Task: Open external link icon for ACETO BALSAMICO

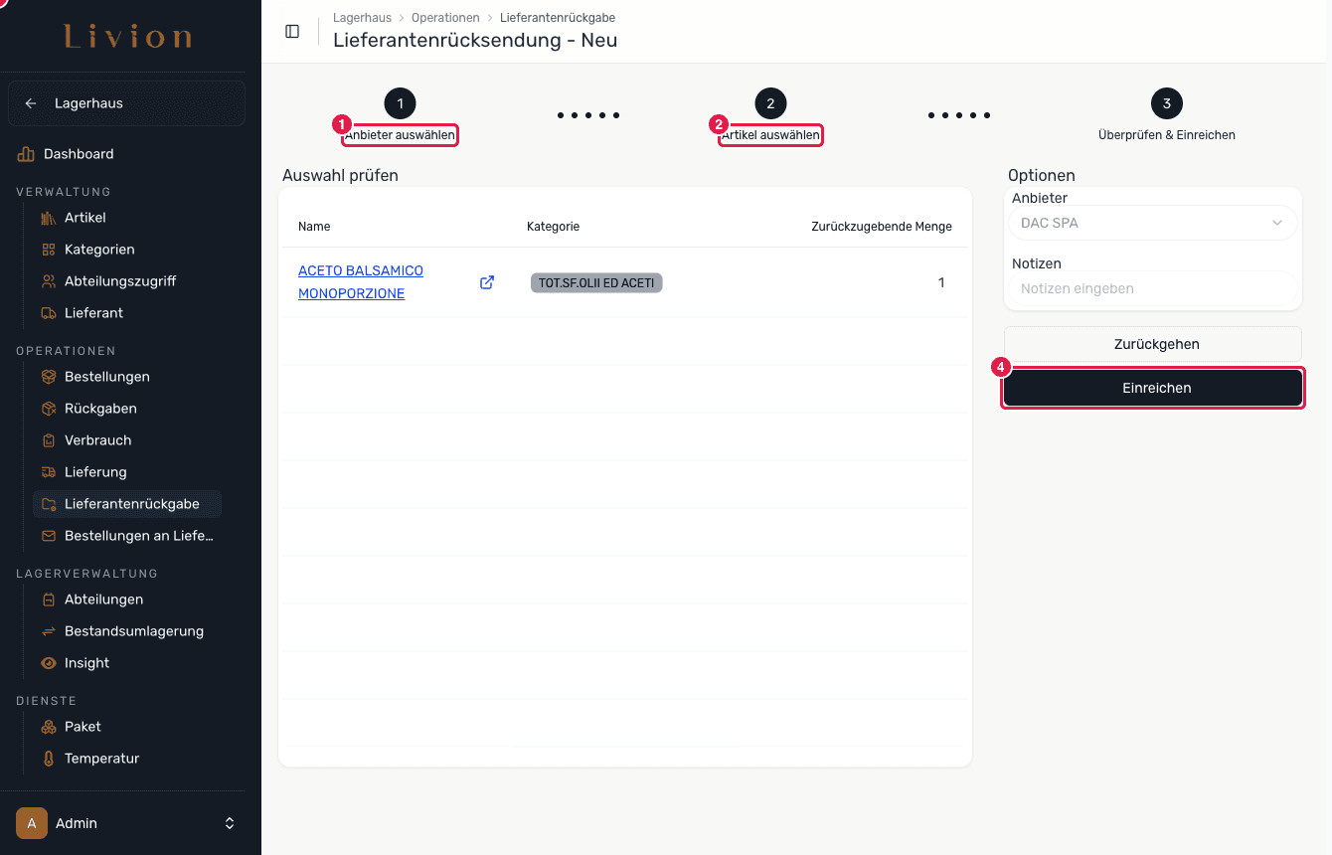Action: coord(487,282)
